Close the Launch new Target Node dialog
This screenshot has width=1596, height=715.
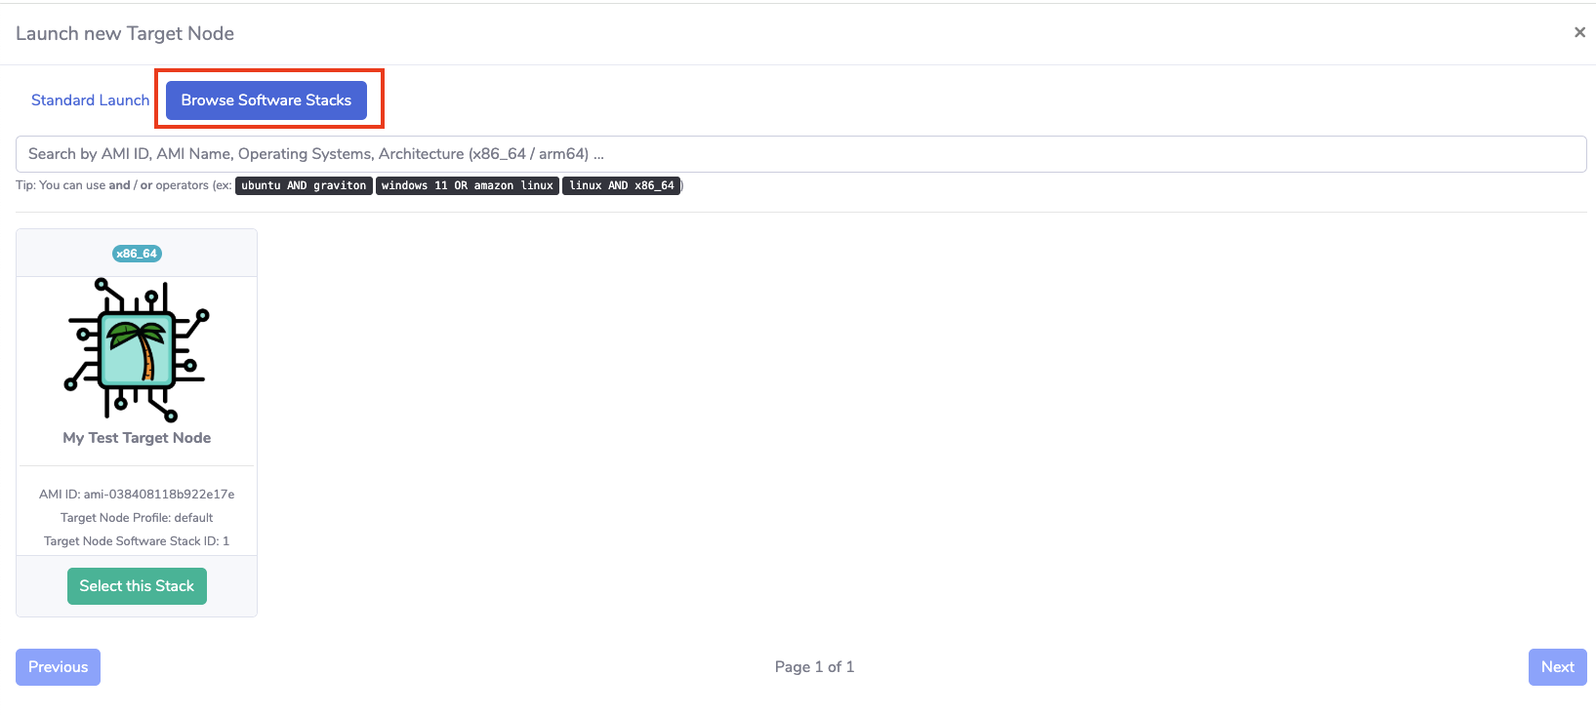click(1579, 32)
